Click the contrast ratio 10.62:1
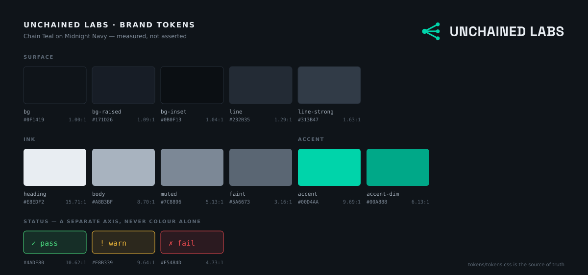588x275 pixels. [x=76, y=263]
